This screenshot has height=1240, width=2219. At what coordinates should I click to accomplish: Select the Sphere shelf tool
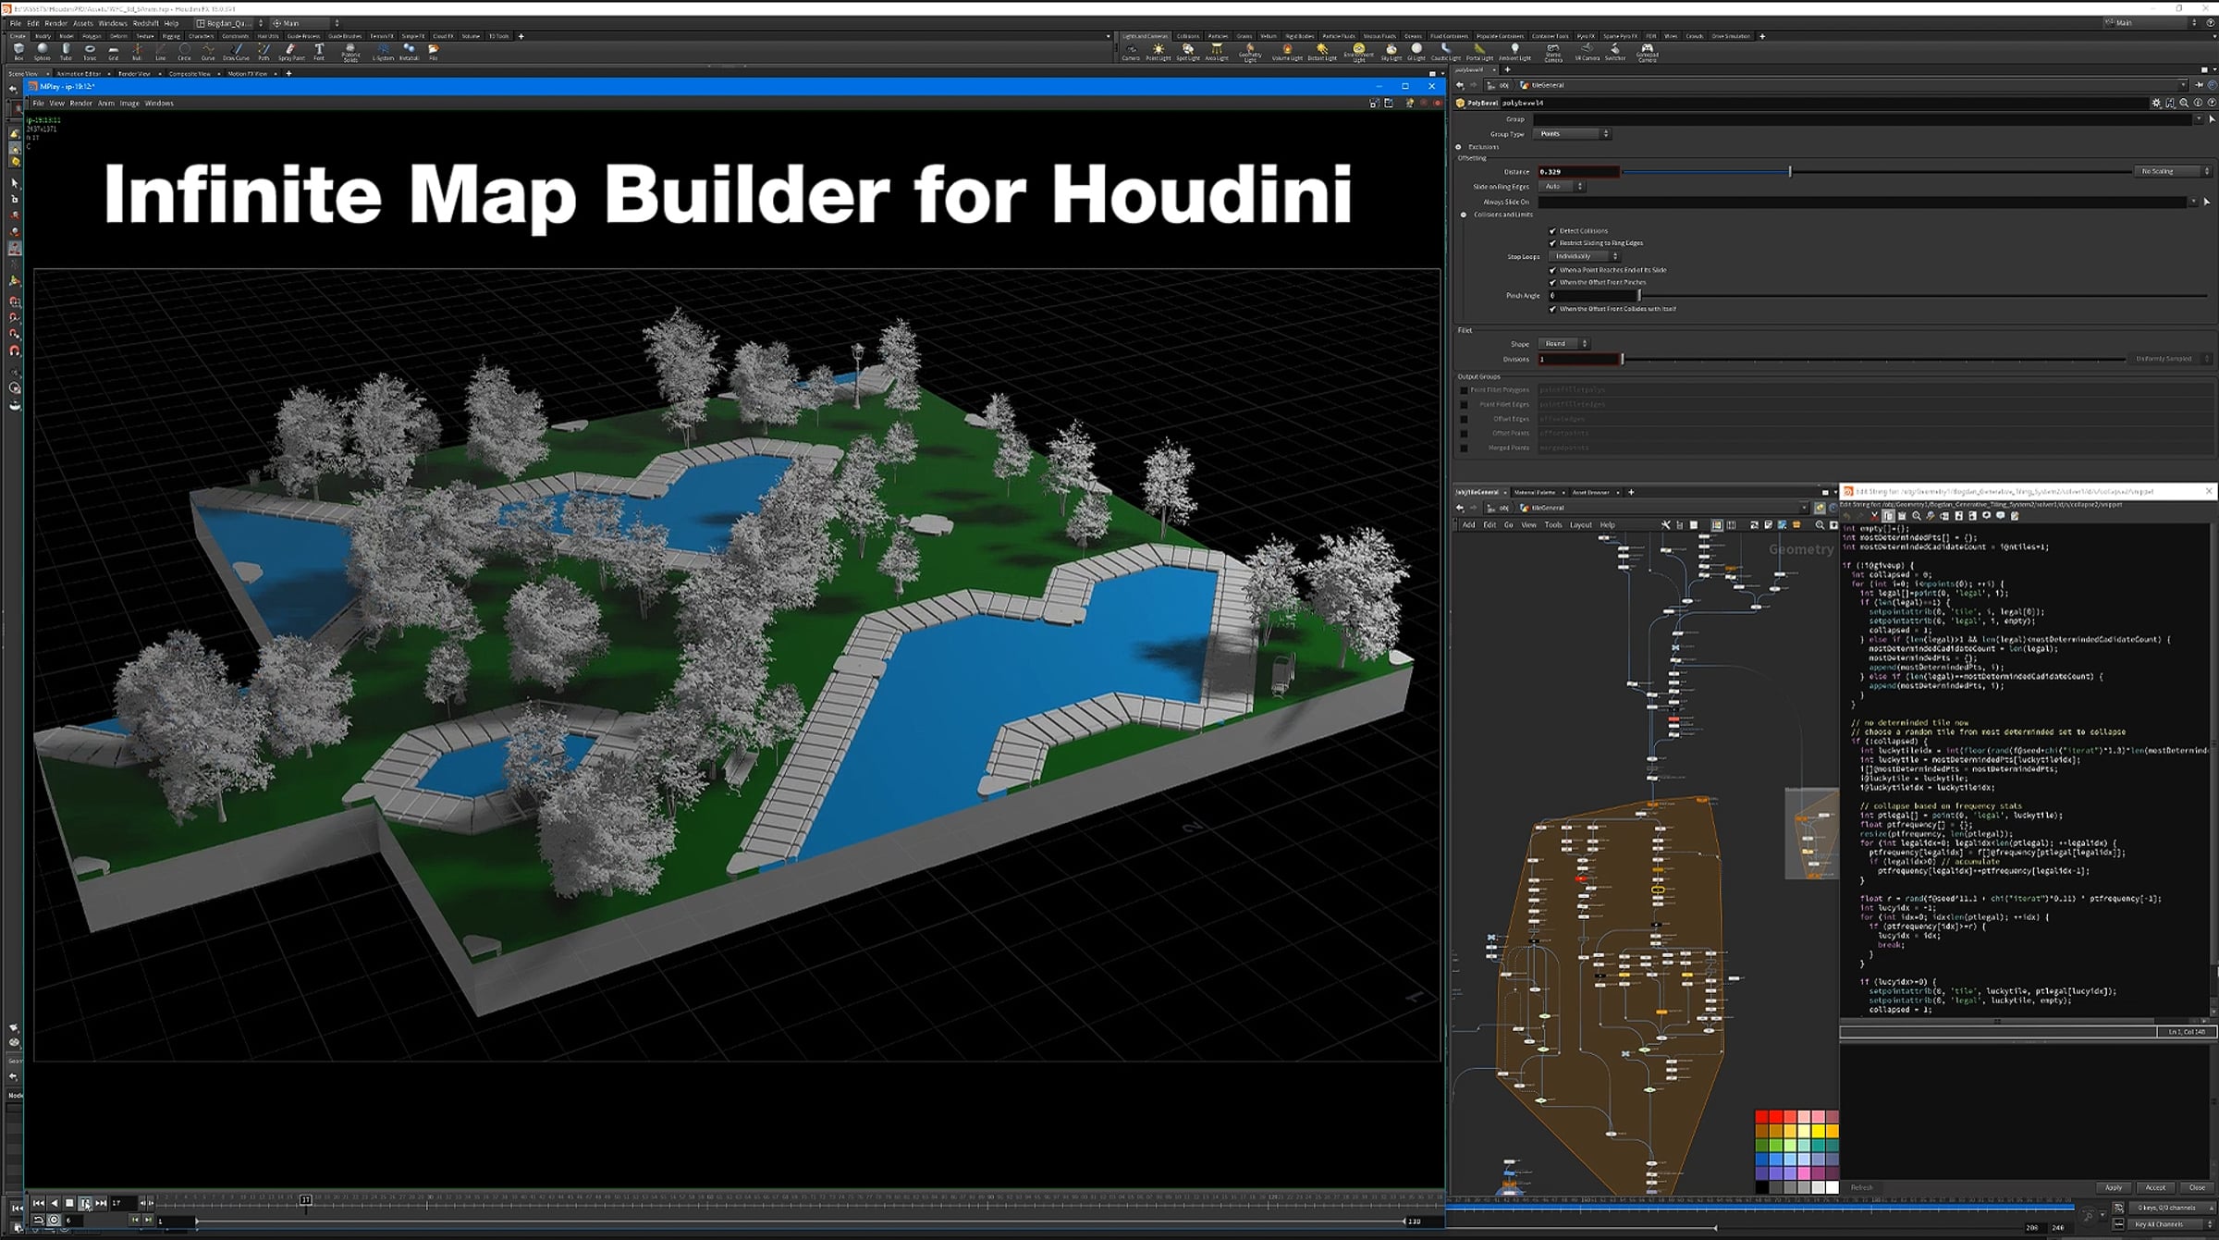click(x=43, y=50)
